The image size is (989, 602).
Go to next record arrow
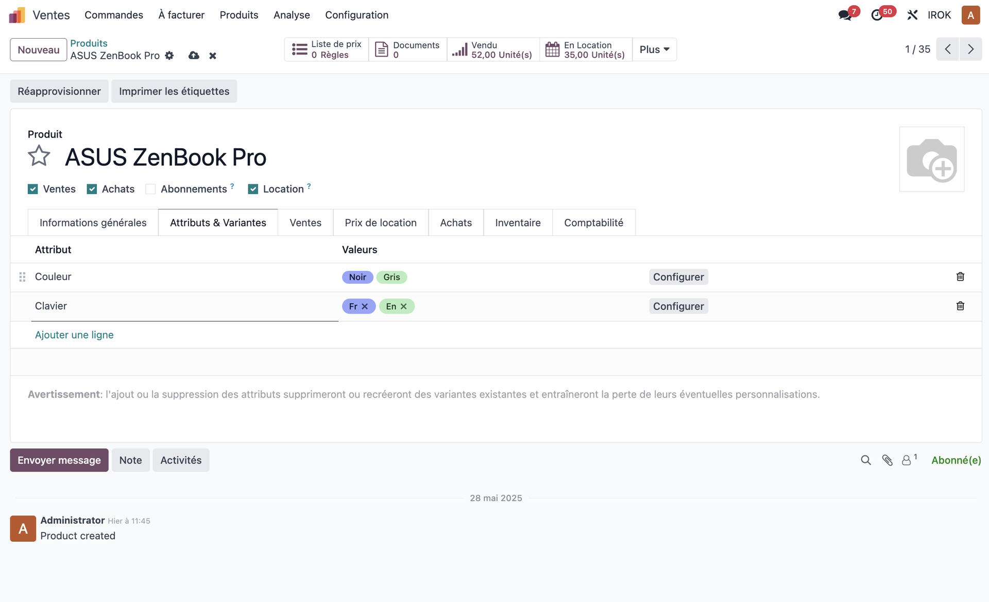pyautogui.click(x=970, y=49)
